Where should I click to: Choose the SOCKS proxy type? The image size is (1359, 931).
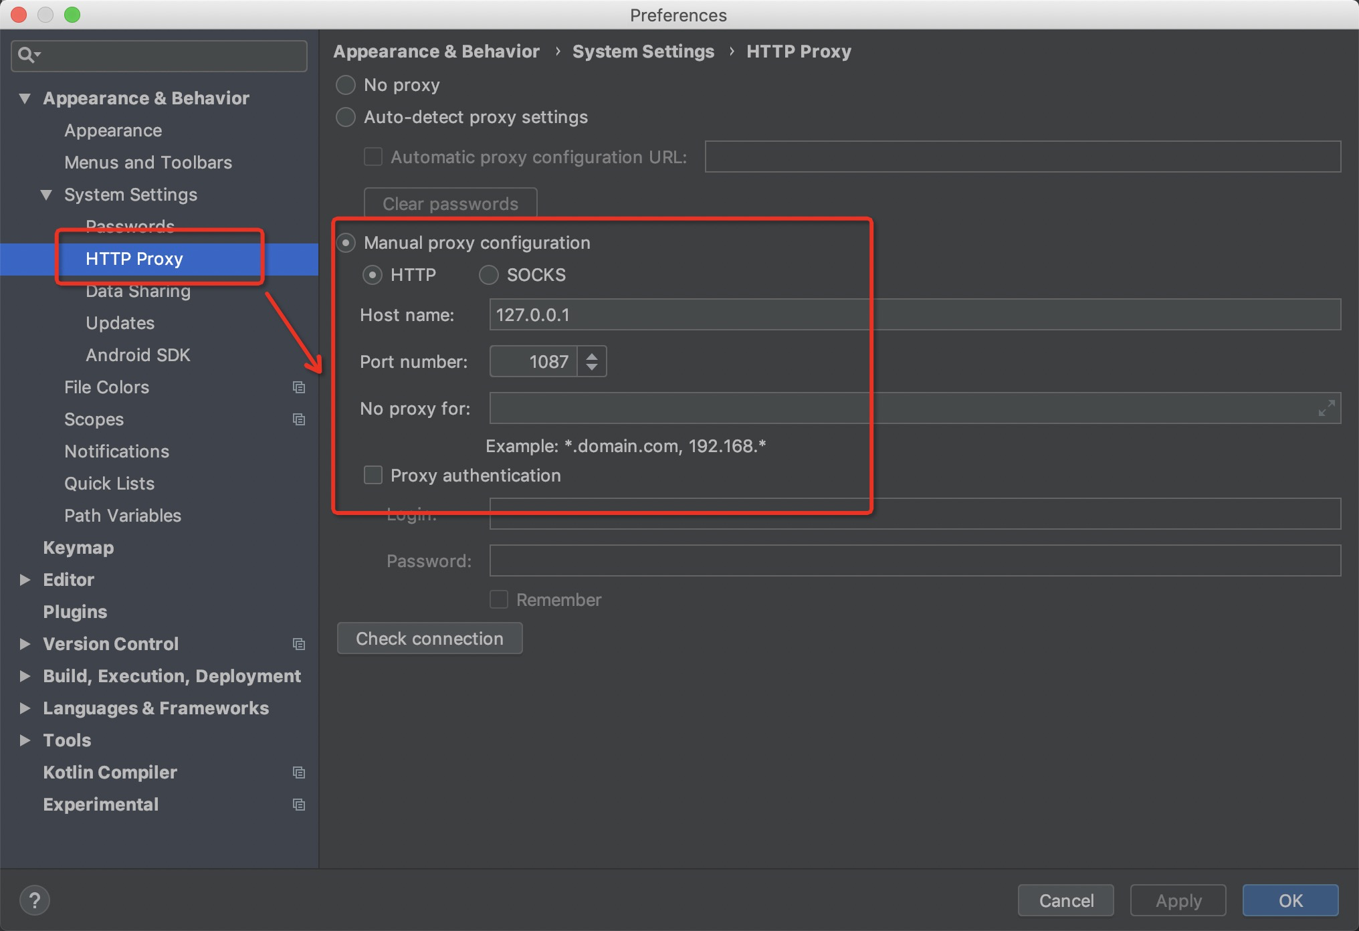pyautogui.click(x=489, y=275)
